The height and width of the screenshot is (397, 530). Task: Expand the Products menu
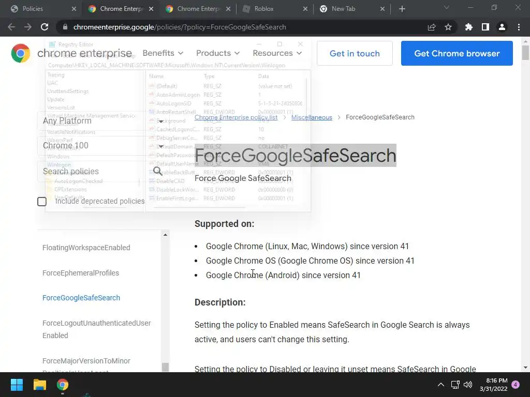(x=218, y=53)
